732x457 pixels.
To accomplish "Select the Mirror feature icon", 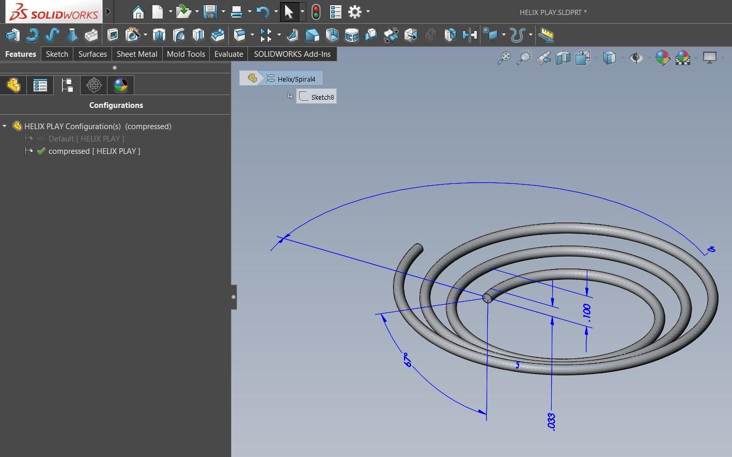I will tap(469, 35).
